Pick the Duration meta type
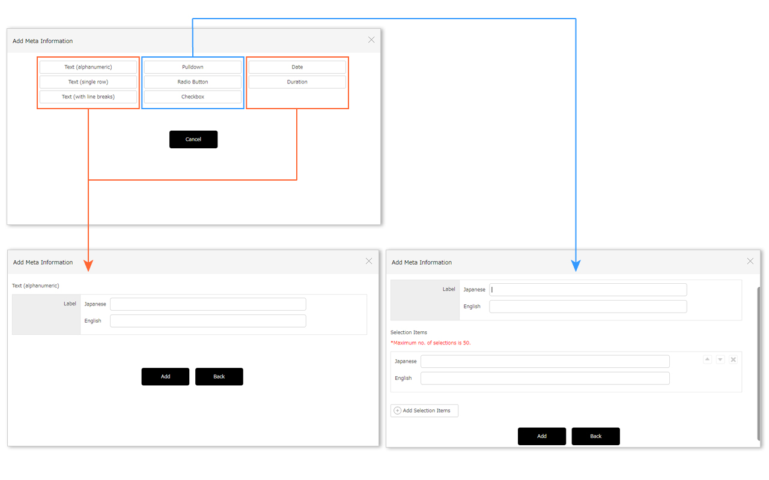769x480 pixels. (x=297, y=82)
